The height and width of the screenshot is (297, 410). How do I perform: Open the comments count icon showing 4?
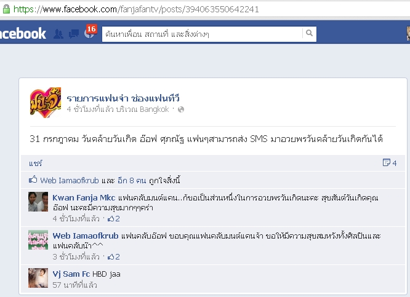(390, 163)
